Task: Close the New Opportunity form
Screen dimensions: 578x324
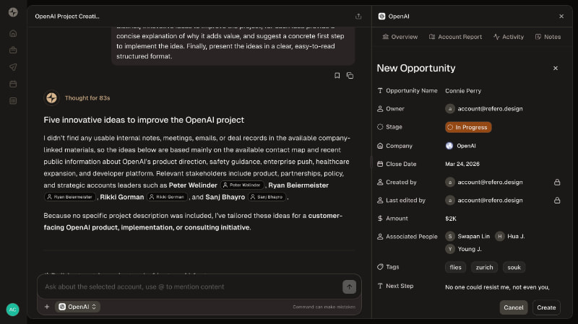Action: point(556,68)
